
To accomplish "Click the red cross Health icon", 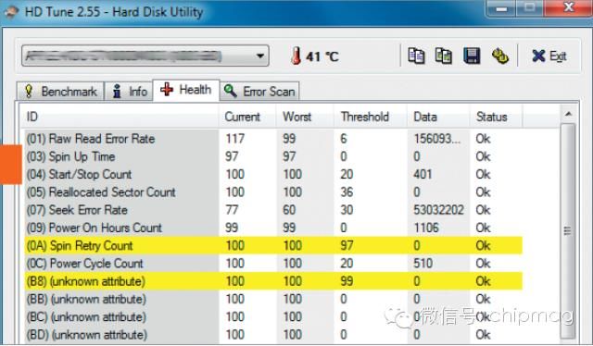I will tap(167, 90).
